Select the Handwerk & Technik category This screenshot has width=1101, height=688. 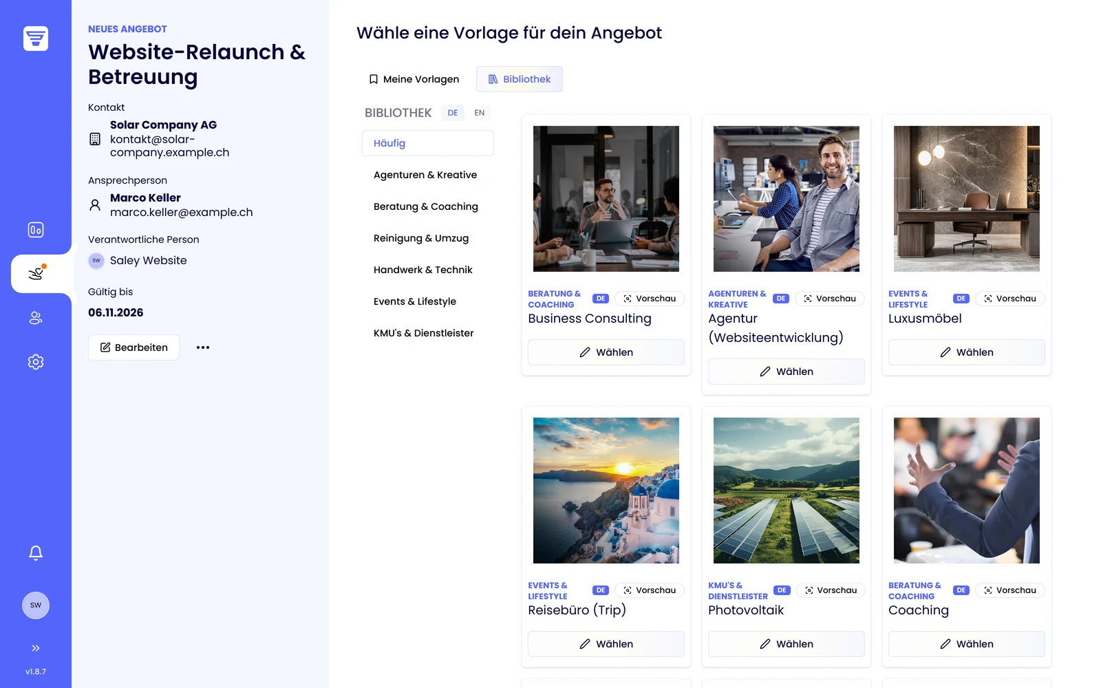tap(428, 270)
